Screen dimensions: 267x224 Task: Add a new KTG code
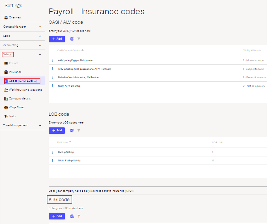click(x=57, y=216)
